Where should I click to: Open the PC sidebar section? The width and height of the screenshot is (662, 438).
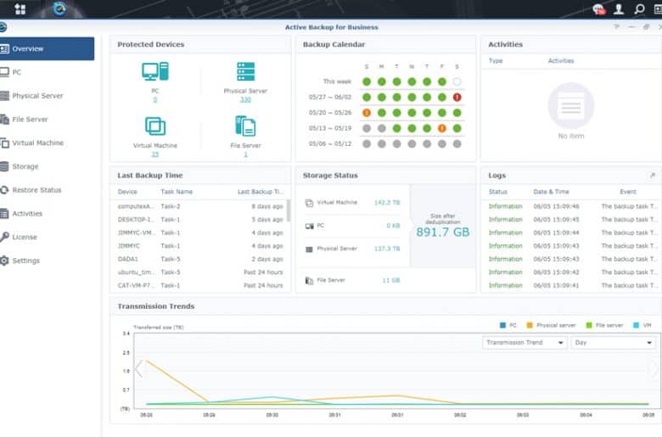(47, 72)
